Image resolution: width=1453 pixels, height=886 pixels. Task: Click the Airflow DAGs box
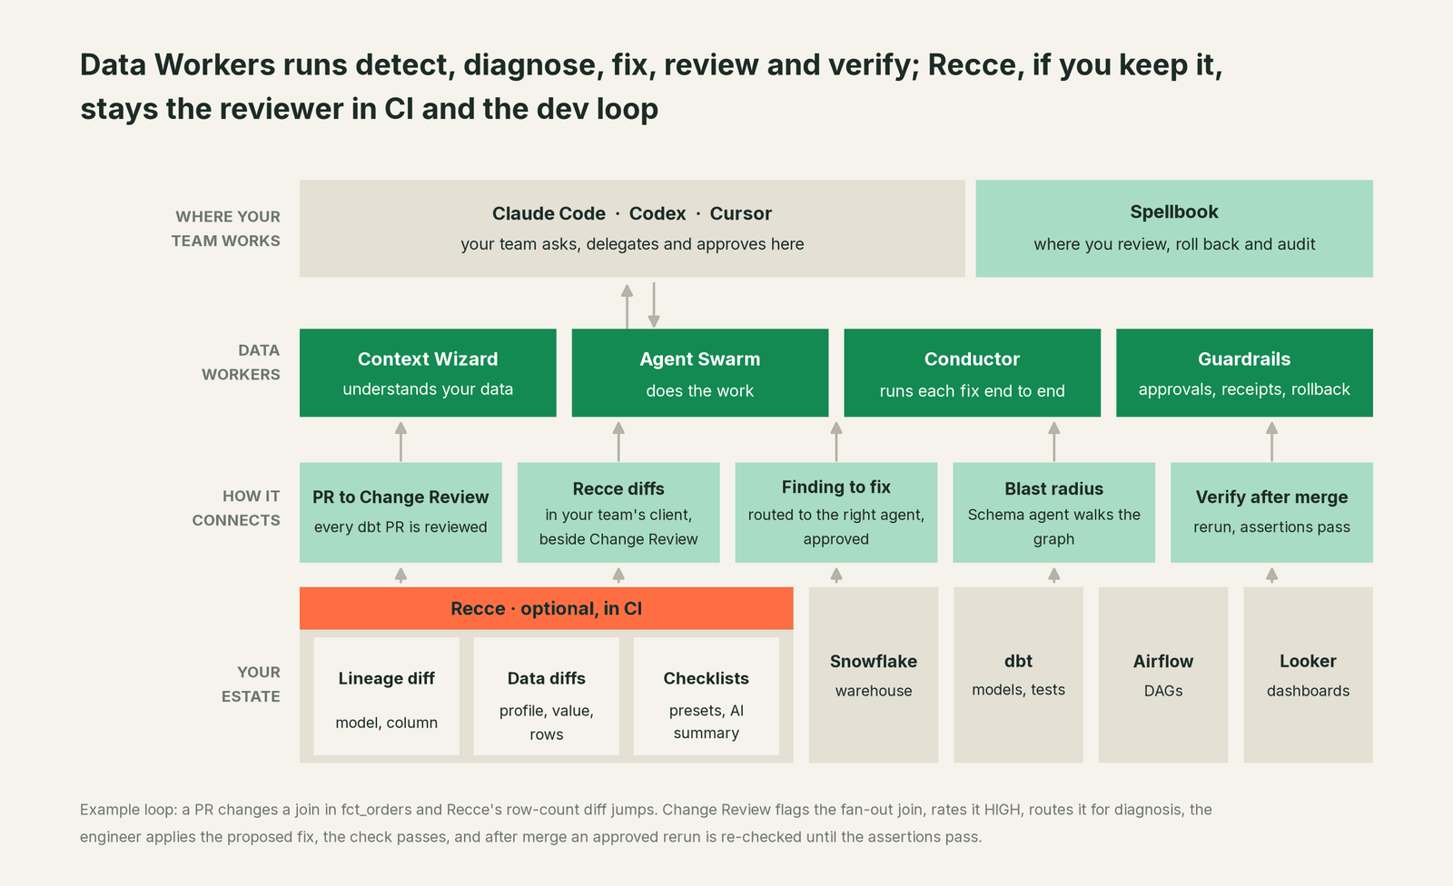[1163, 674]
